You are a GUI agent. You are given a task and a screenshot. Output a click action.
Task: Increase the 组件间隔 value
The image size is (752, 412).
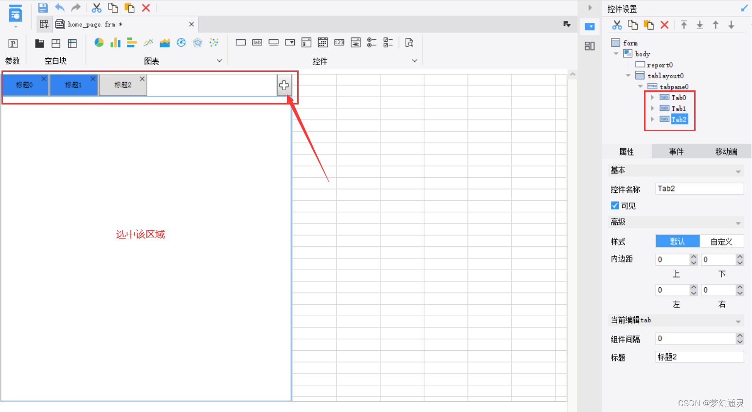(740, 335)
